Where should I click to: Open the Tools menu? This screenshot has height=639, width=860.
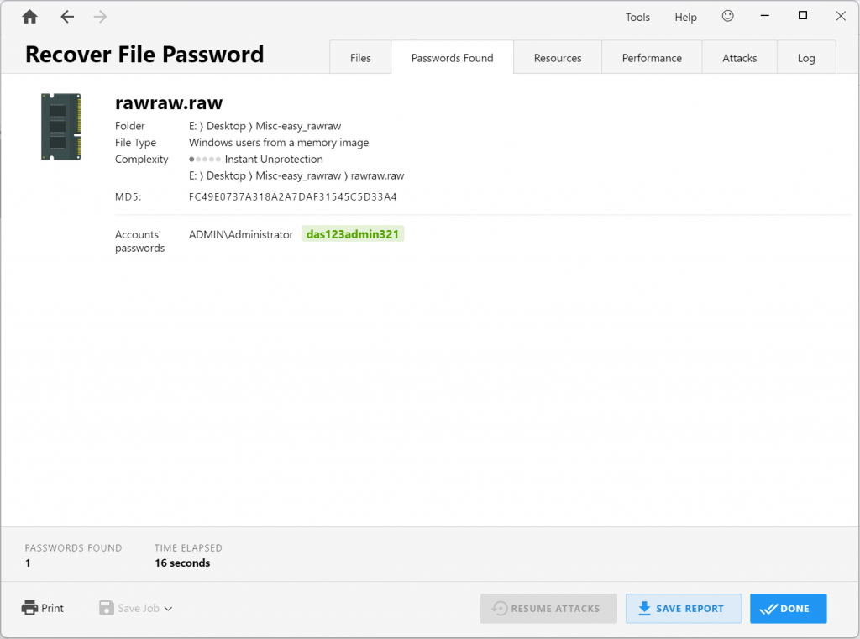637,18
